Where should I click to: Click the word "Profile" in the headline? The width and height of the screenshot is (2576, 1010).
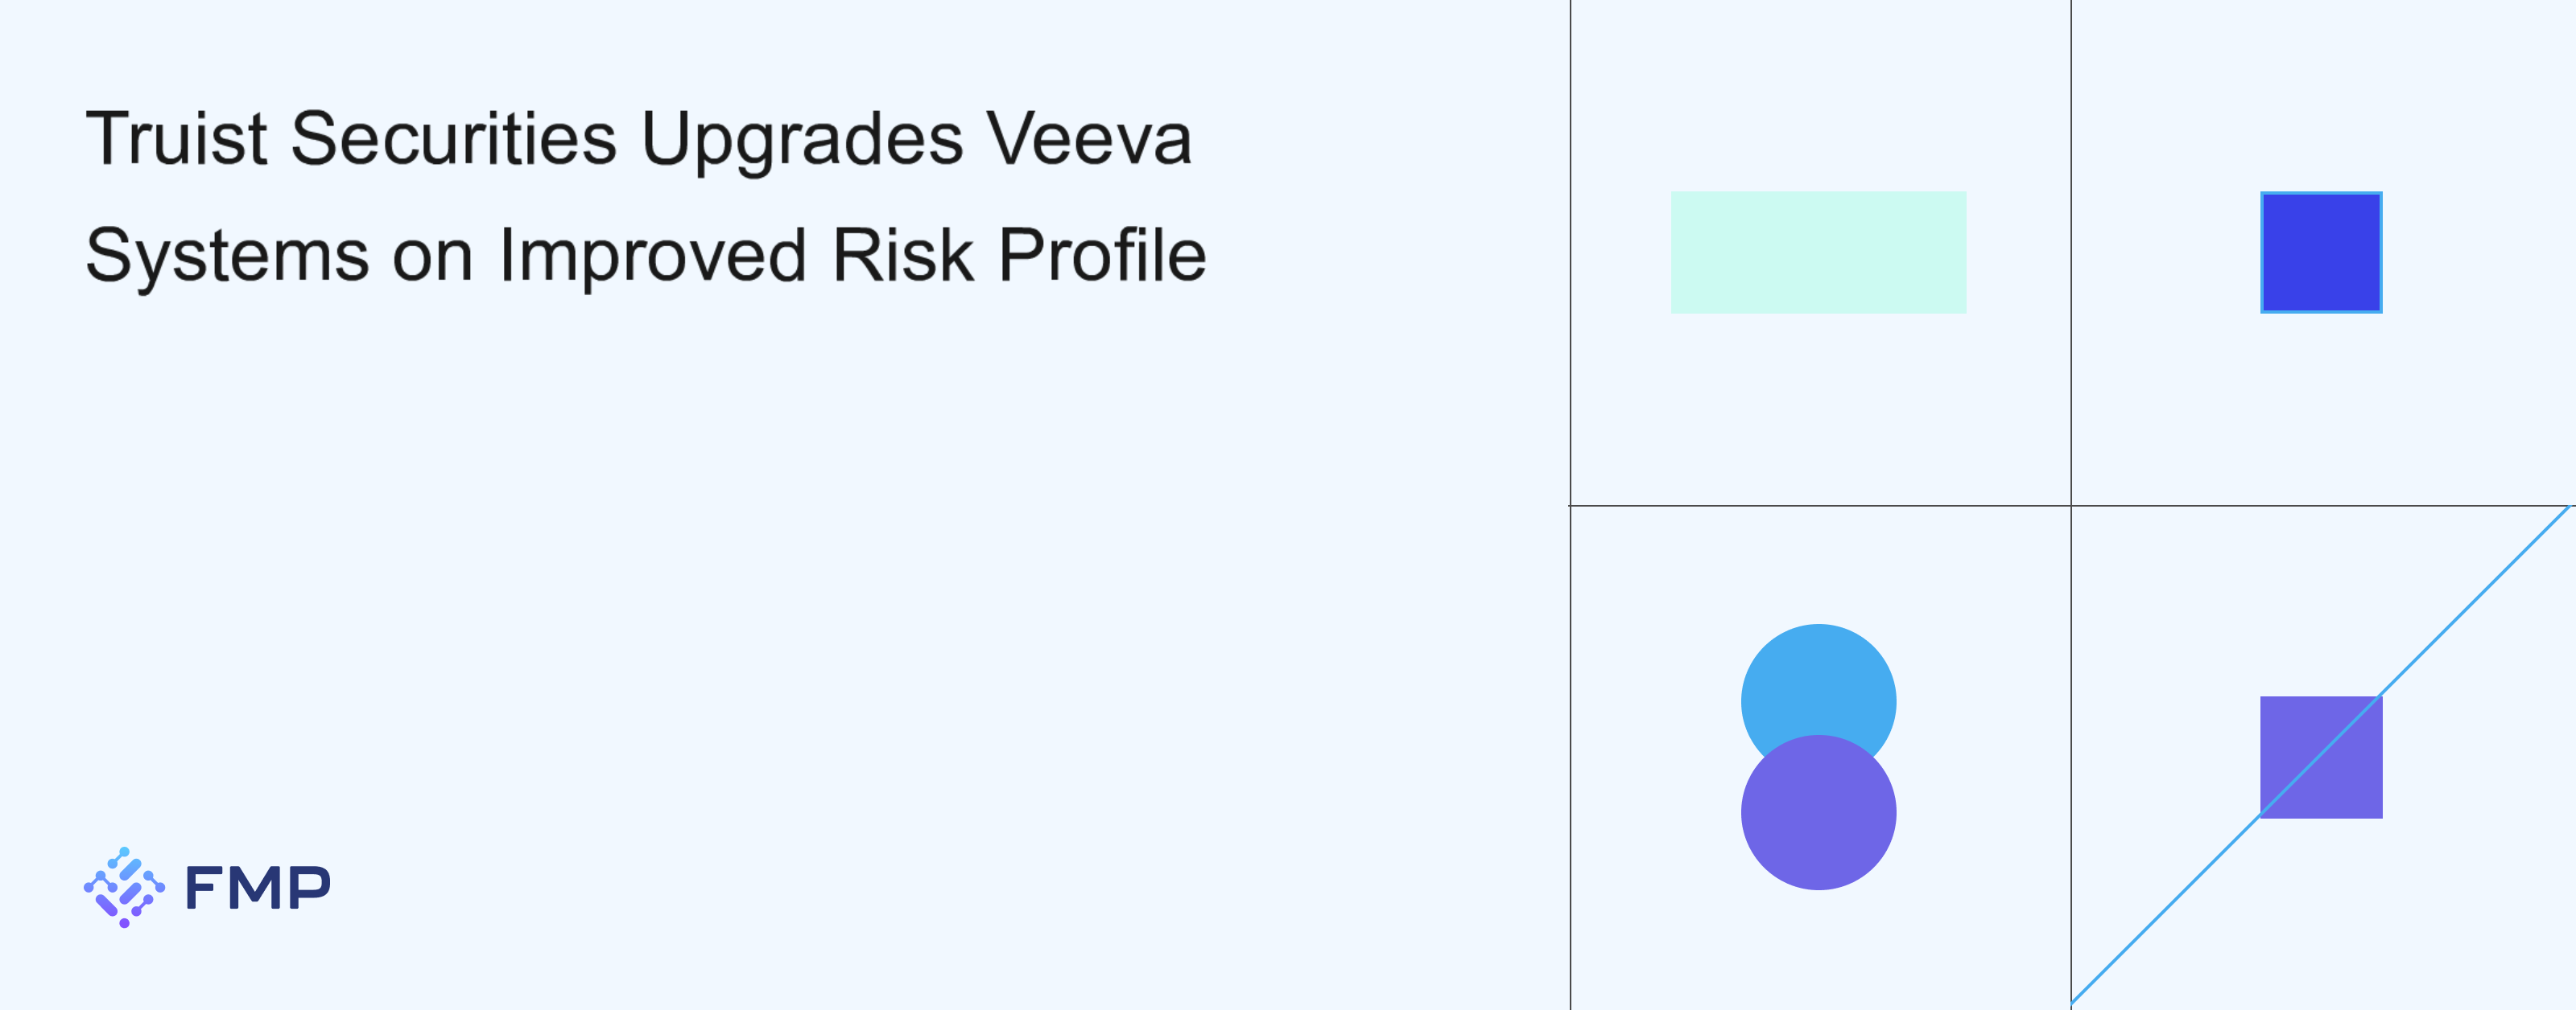[x=1102, y=256]
